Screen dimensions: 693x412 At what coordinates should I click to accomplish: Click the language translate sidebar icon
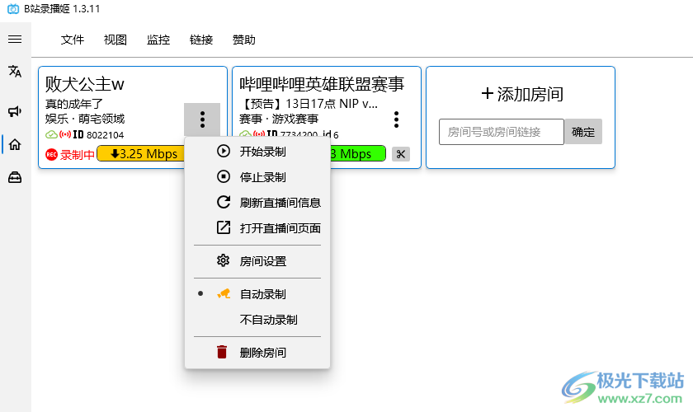[15, 71]
